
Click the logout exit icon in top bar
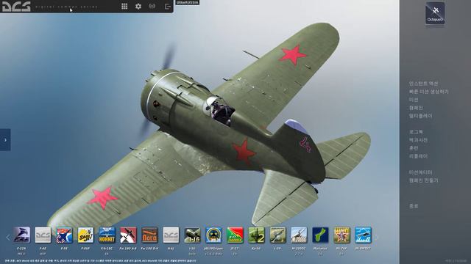point(168,7)
